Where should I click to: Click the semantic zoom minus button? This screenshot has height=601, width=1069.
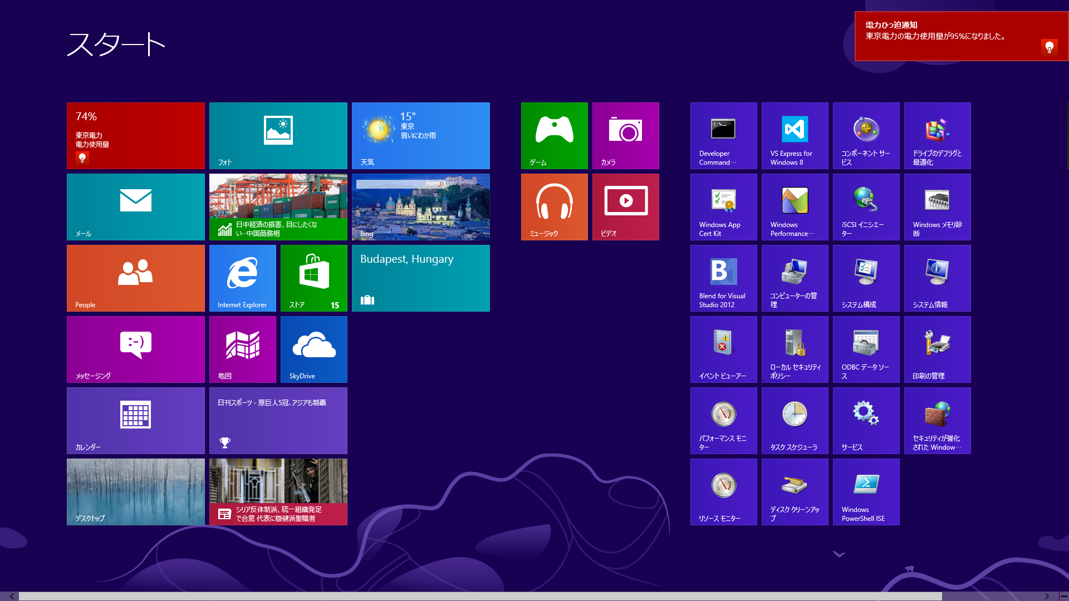pos(1063,596)
